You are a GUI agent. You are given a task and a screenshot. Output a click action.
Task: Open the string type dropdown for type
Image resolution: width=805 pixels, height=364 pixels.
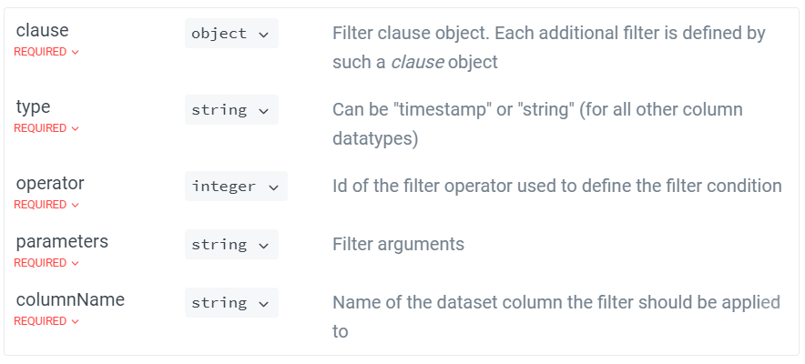click(x=231, y=110)
